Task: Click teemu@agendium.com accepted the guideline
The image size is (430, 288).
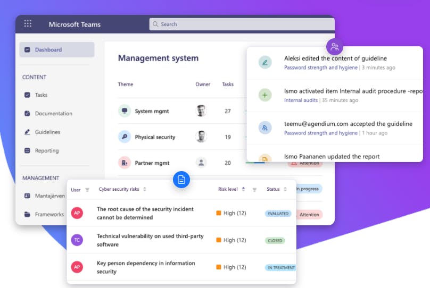Action: click(x=348, y=124)
